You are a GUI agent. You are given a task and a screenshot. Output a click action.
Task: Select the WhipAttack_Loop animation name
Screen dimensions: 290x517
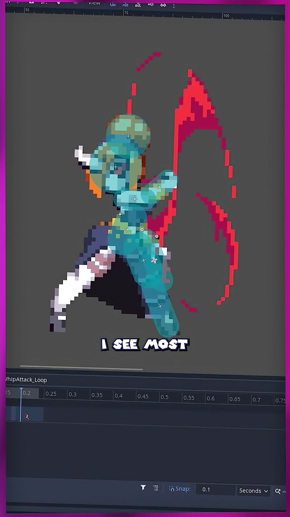tap(26, 380)
